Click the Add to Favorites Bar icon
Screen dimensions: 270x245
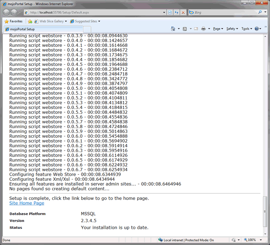pos(30,21)
